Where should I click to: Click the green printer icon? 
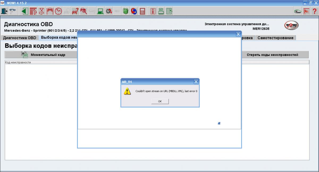point(161,11)
